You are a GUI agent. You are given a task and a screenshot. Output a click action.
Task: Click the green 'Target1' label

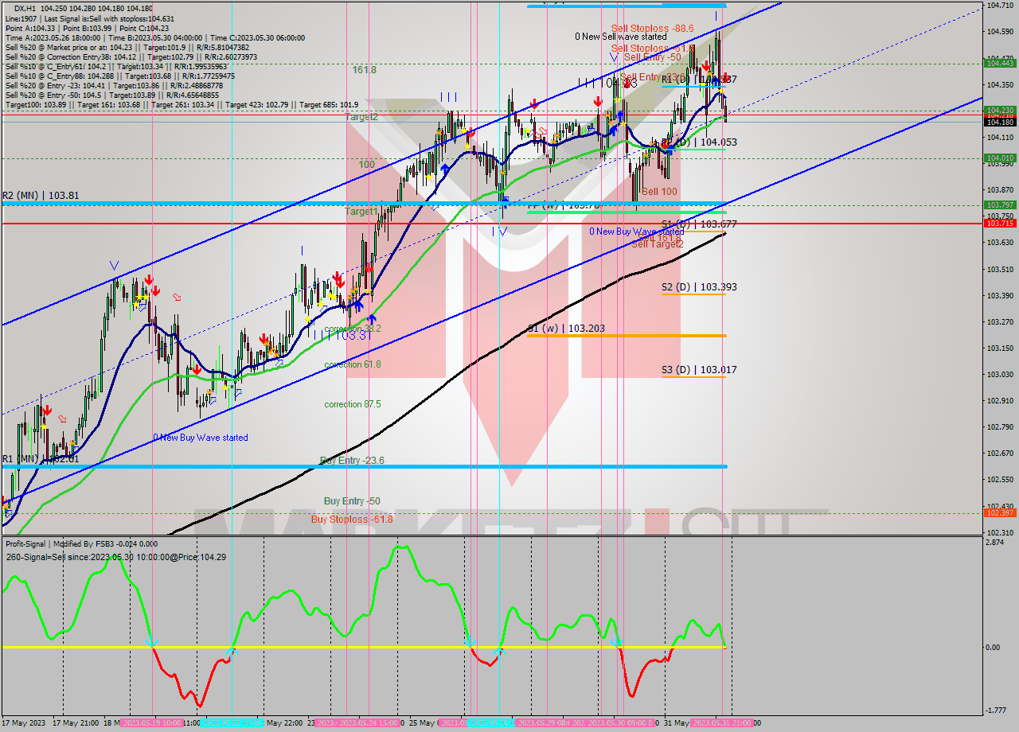(361, 212)
